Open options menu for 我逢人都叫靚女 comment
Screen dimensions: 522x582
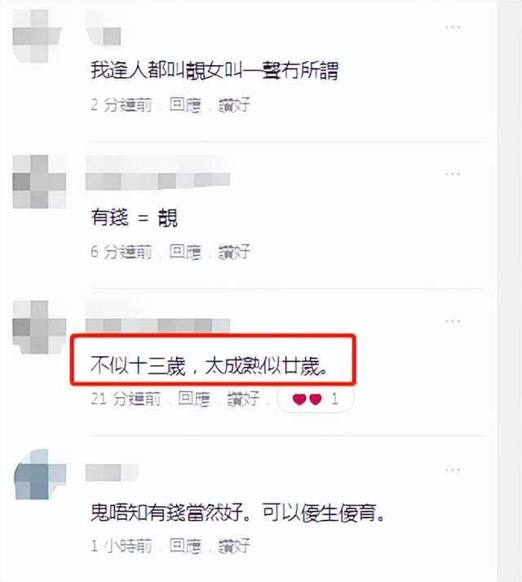(453, 28)
